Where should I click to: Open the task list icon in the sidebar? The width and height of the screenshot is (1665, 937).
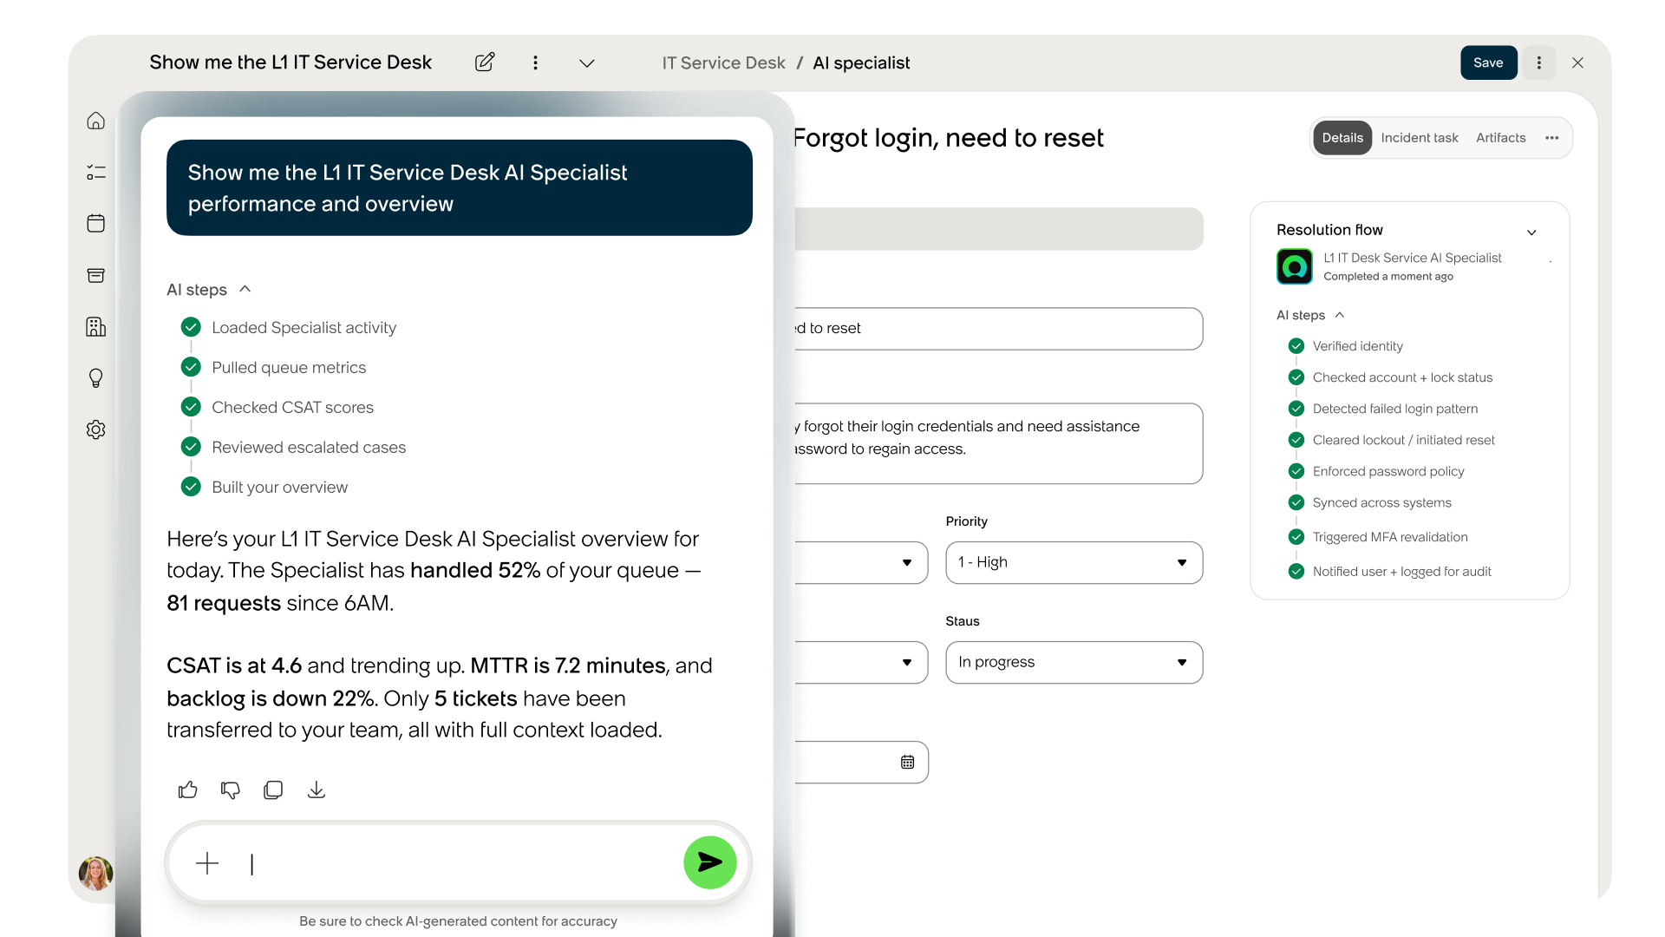(x=96, y=172)
